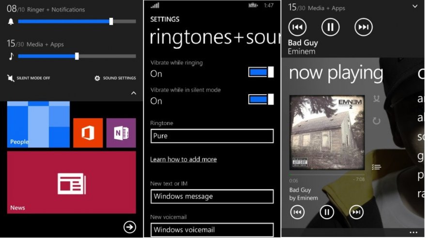Pause the song in now playing

click(x=327, y=212)
